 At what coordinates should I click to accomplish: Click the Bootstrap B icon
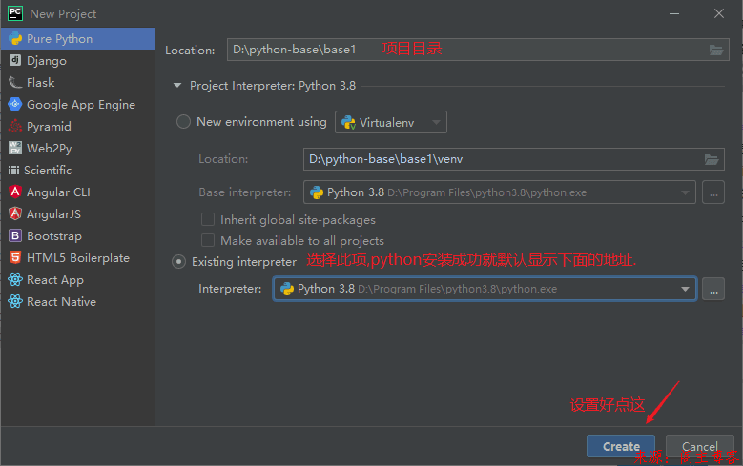[15, 235]
